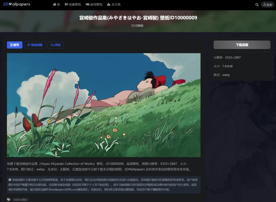
Task: Click the 登录 login button
Action: tap(268, 5)
